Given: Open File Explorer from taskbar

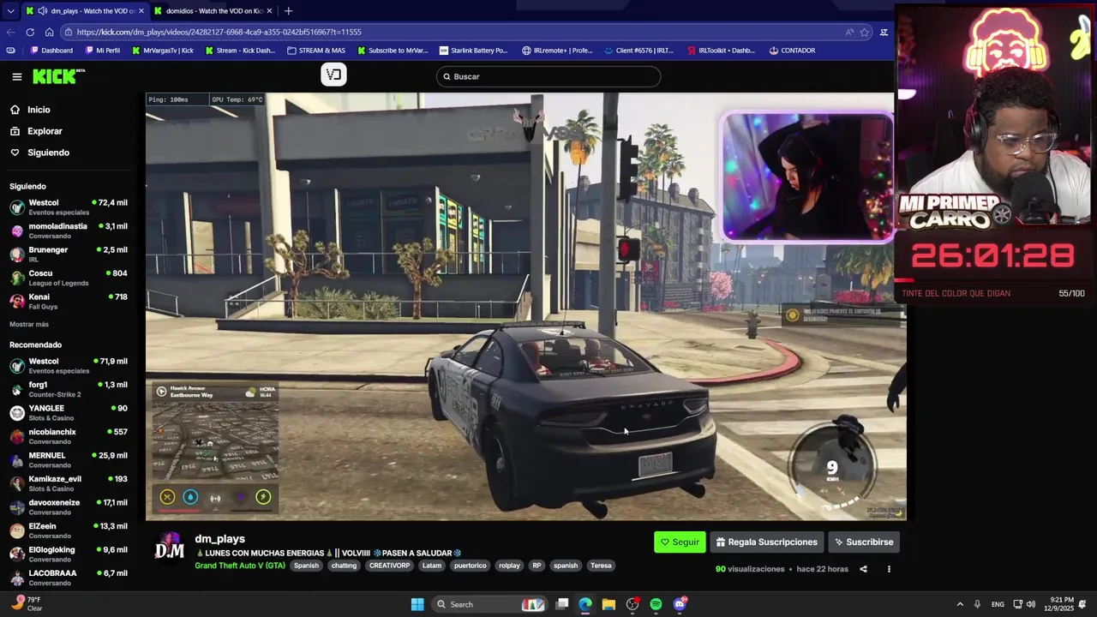Looking at the screenshot, I should click(608, 604).
